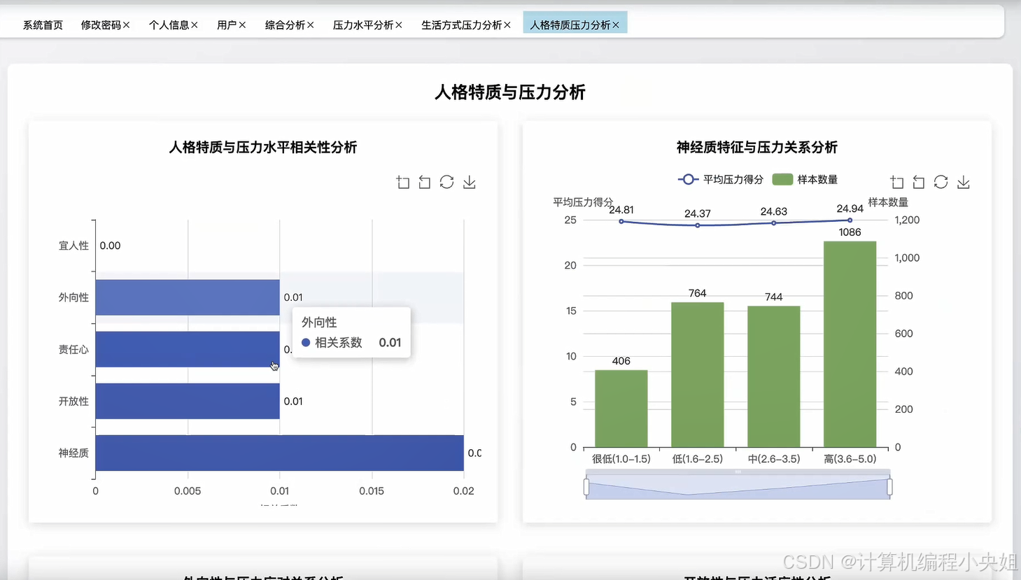Click the 神经质 bar

tap(280, 453)
